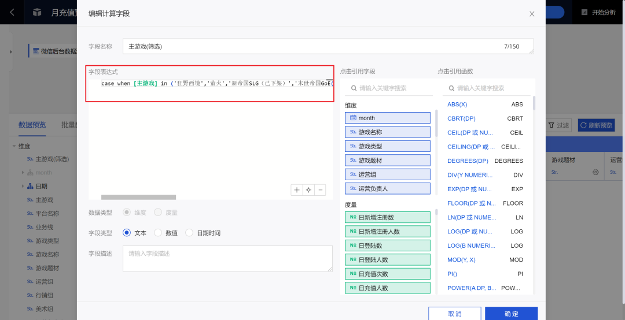
Task: Switch to 批量 tab
Action: tap(69, 125)
